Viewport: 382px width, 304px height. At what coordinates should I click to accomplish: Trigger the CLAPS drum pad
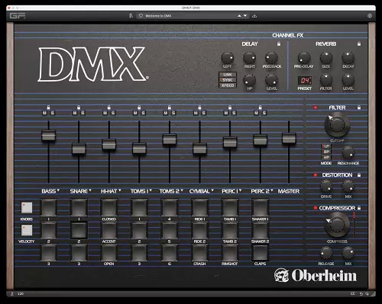click(x=260, y=252)
